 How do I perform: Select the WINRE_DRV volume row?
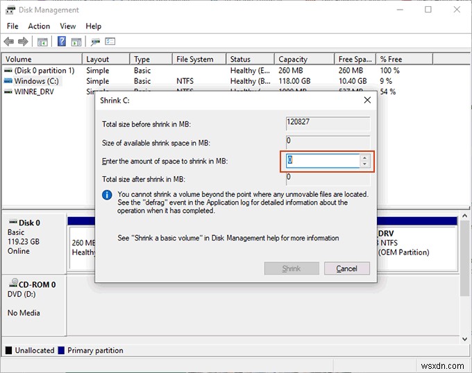34,92
